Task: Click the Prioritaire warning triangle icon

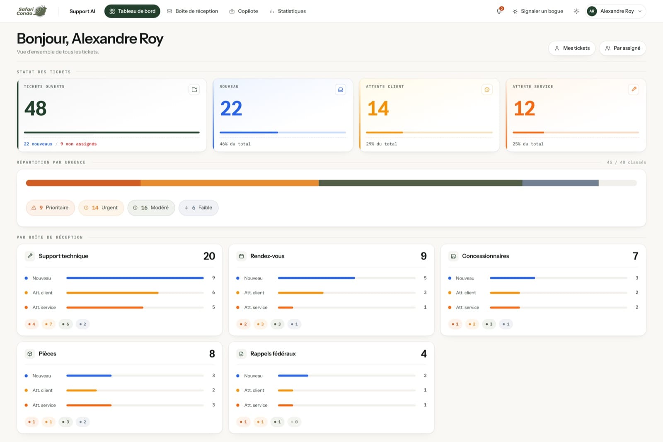Action: pos(34,208)
